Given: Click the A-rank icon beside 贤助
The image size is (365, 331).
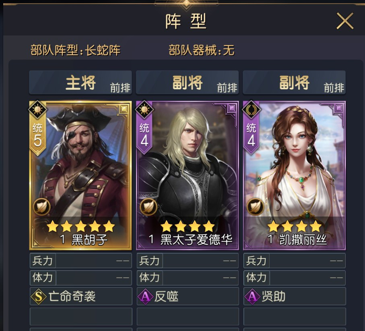Looking at the screenshot, I should (252, 296).
